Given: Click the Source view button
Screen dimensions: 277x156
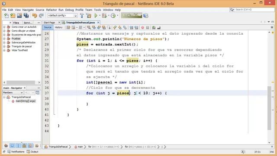Looking at the screenshot, I should [48, 27].
